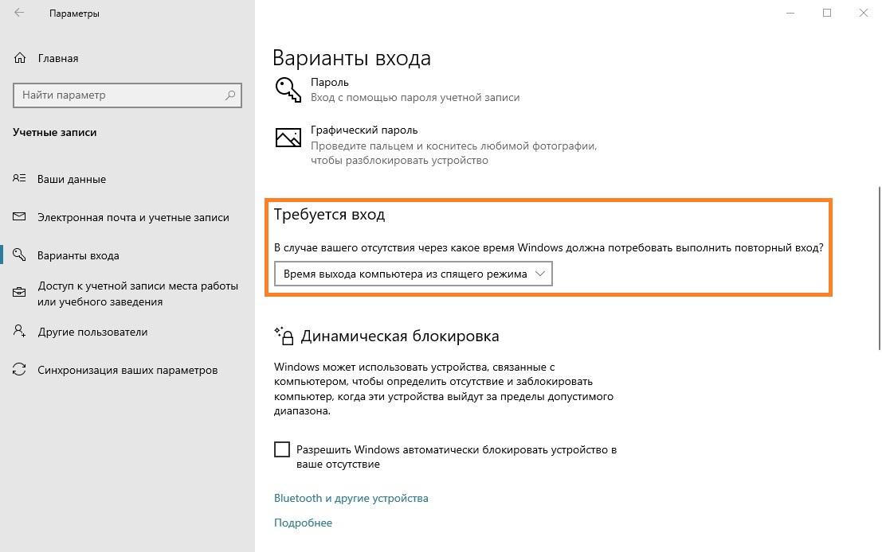
Task: Click the Варианты входа page heading
Action: coord(351,58)
